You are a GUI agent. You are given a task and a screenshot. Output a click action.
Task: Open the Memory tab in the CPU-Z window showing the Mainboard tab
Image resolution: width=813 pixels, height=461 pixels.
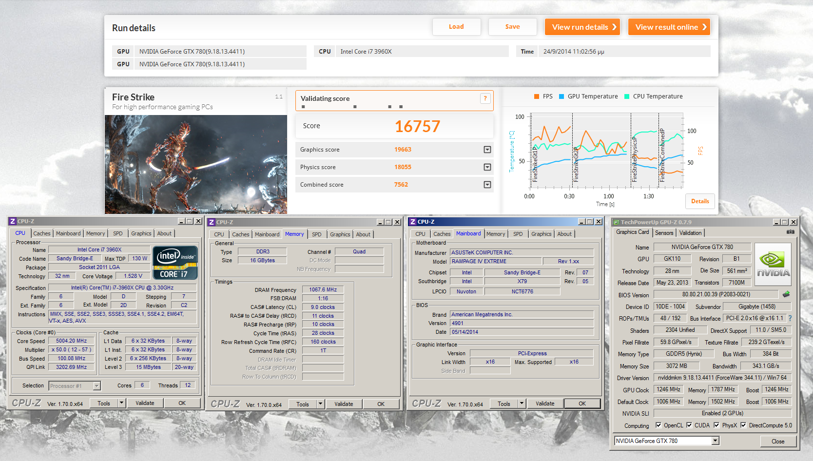click(x=496, y=234)
